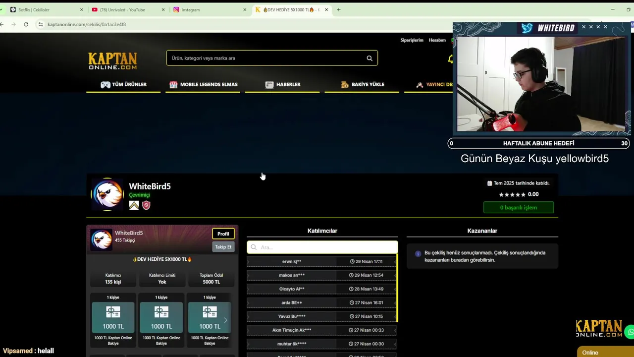Viewport: 634px width, 357px height.
Task: Click the Profil button on the giveaway card
Action: click(223, 234)
